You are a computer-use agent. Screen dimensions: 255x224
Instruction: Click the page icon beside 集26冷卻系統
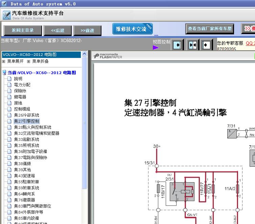[9, 115]
